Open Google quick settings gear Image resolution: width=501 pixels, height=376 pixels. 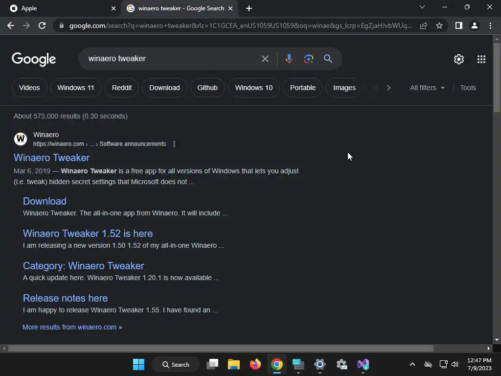click(x=459, y=59)
